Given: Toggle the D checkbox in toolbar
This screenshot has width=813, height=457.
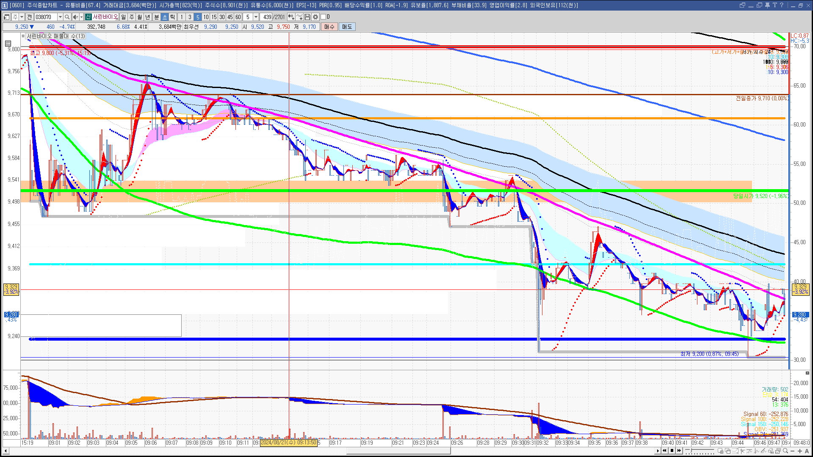Looking at the screenshot, I should (324, 17).
